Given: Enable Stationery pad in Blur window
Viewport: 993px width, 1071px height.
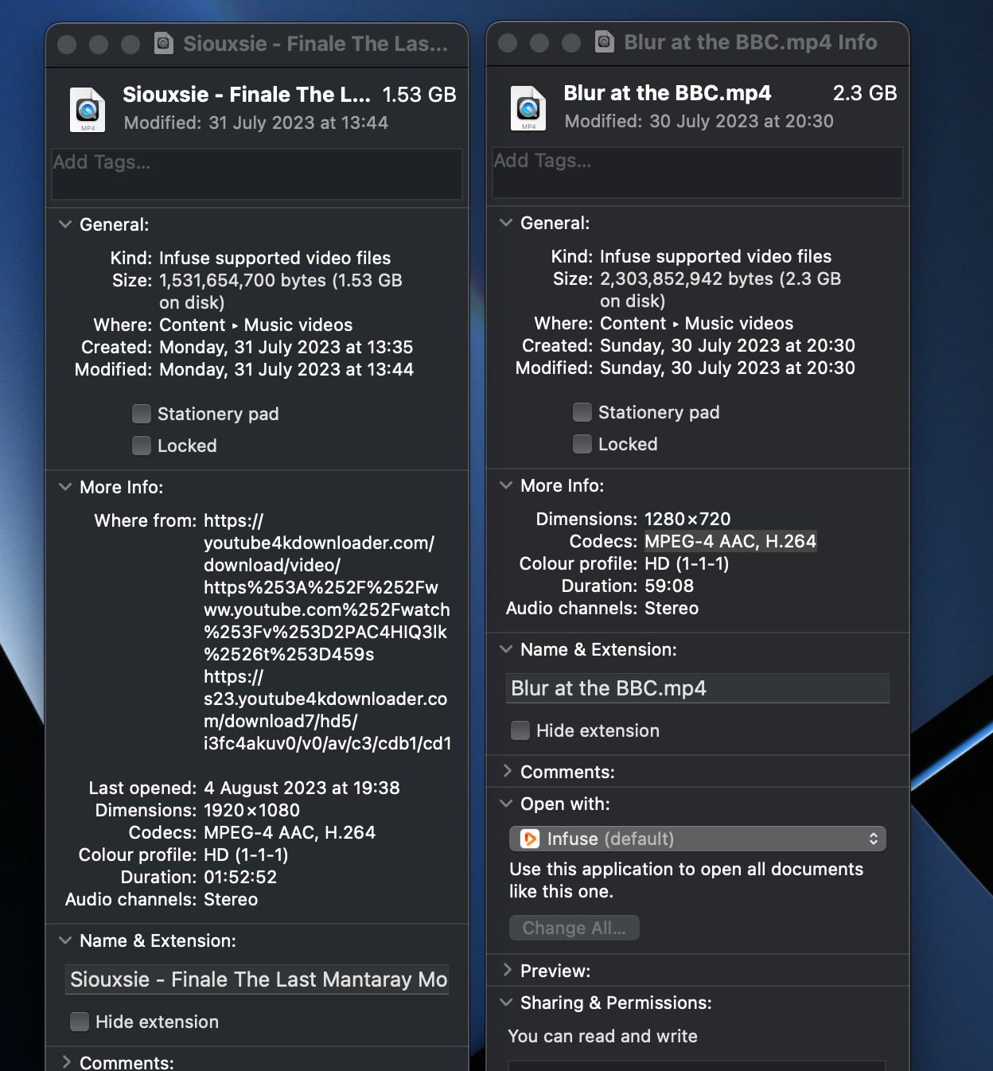Looking at the screenshot, I should (582, 412).
